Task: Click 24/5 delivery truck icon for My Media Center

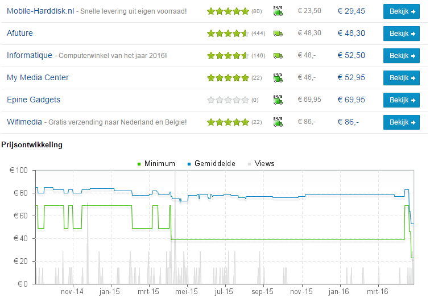Action: point(278,77)
